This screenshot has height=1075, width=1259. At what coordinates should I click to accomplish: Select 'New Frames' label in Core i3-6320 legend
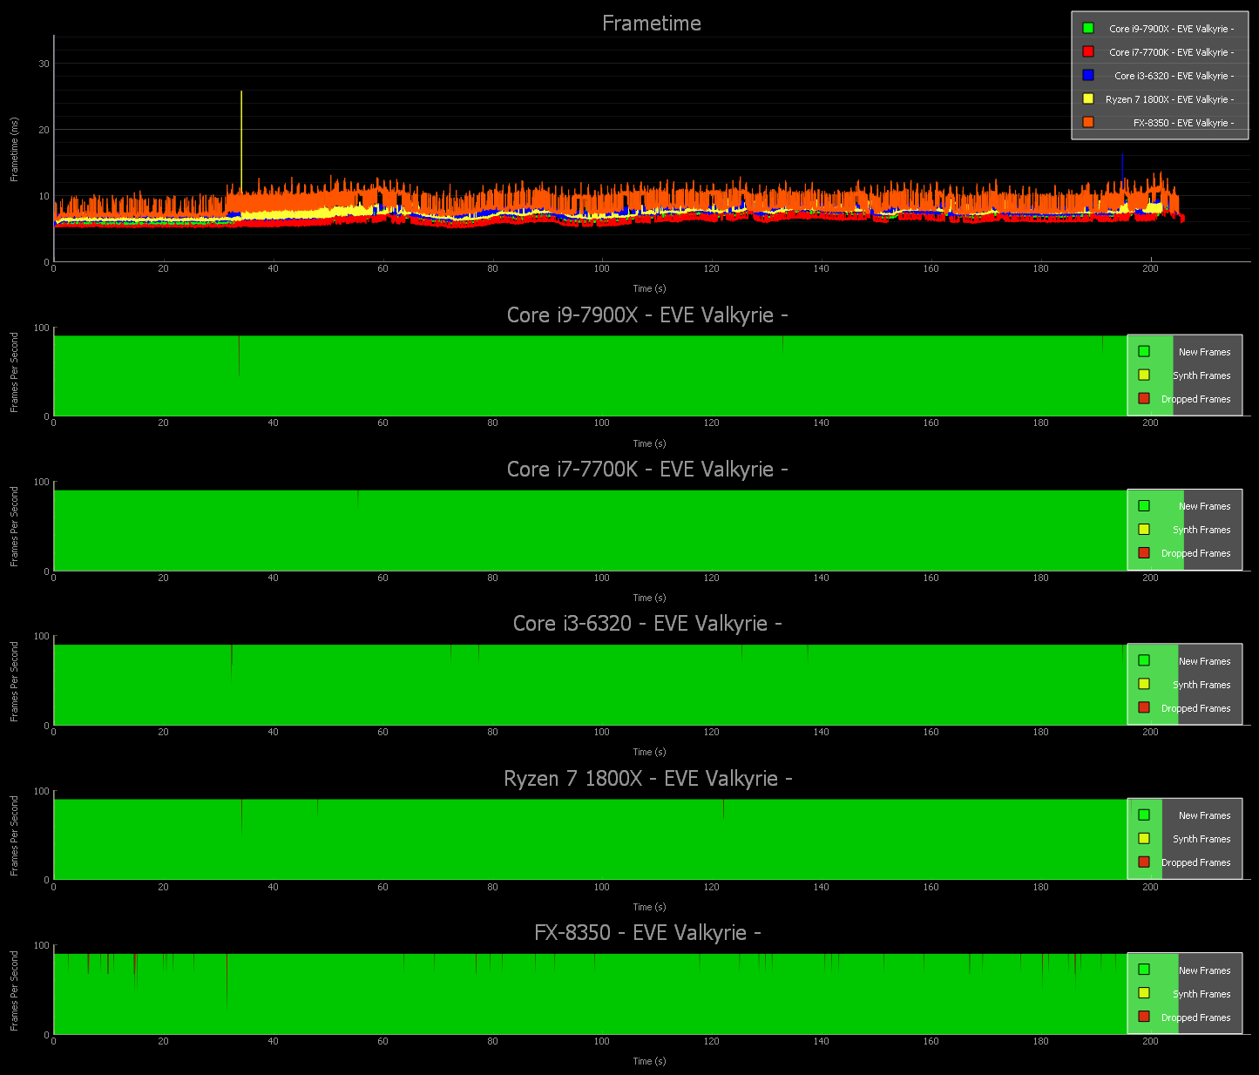click(x=1205, y=661)
